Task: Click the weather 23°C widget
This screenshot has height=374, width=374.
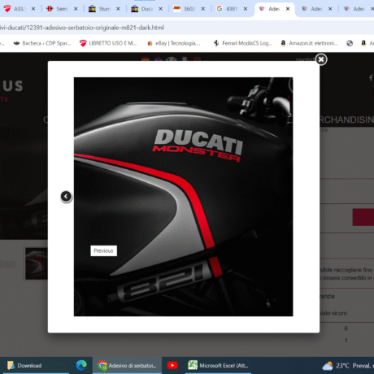Action: pyautogui.click(x=348, y=366)
